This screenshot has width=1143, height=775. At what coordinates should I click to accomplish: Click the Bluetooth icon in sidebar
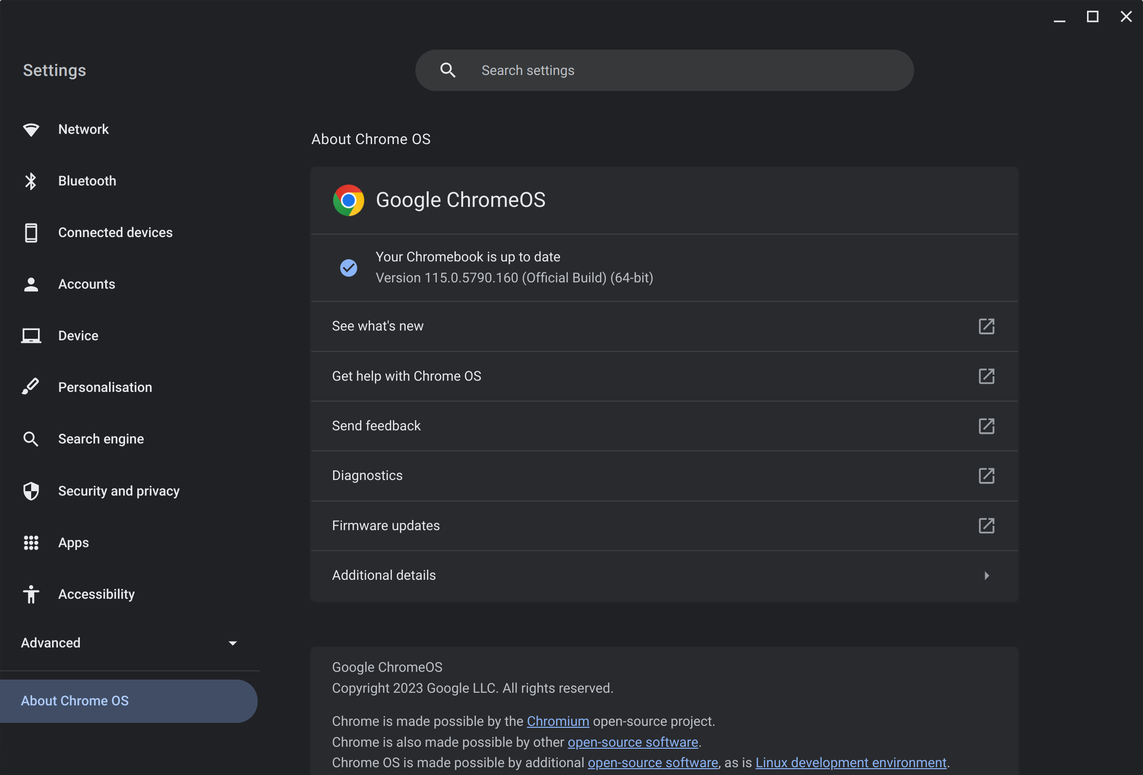pyautogui.click(x=31, y=182)
